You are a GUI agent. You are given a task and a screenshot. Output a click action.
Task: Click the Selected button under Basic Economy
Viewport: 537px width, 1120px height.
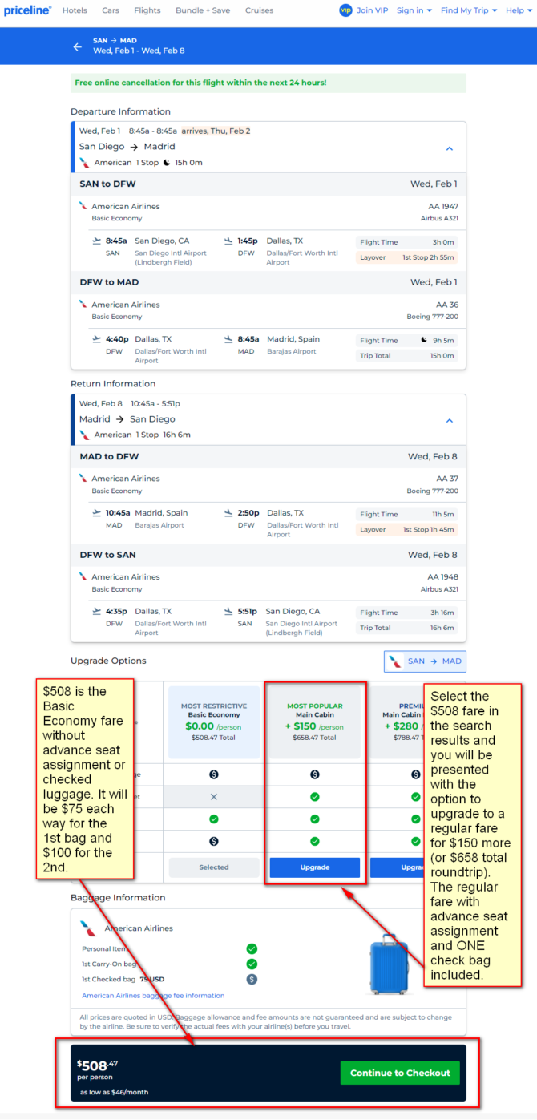coord(213,867)
